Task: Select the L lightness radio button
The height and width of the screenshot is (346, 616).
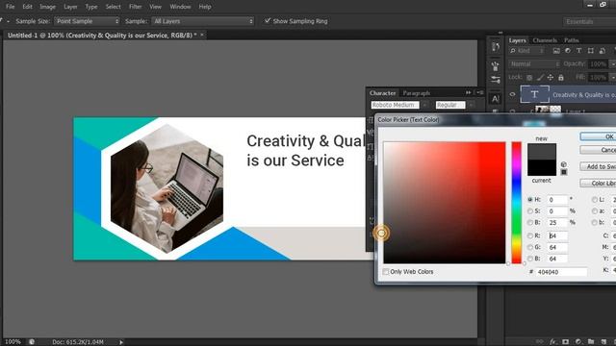Action: 595,200
